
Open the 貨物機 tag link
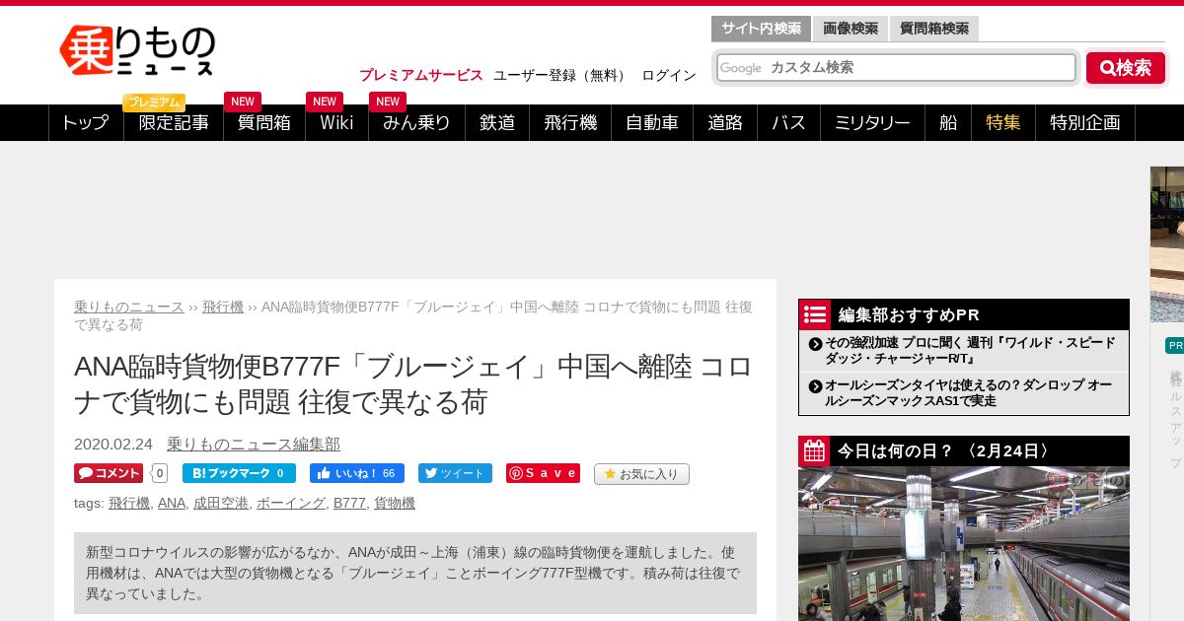point(395,503)
